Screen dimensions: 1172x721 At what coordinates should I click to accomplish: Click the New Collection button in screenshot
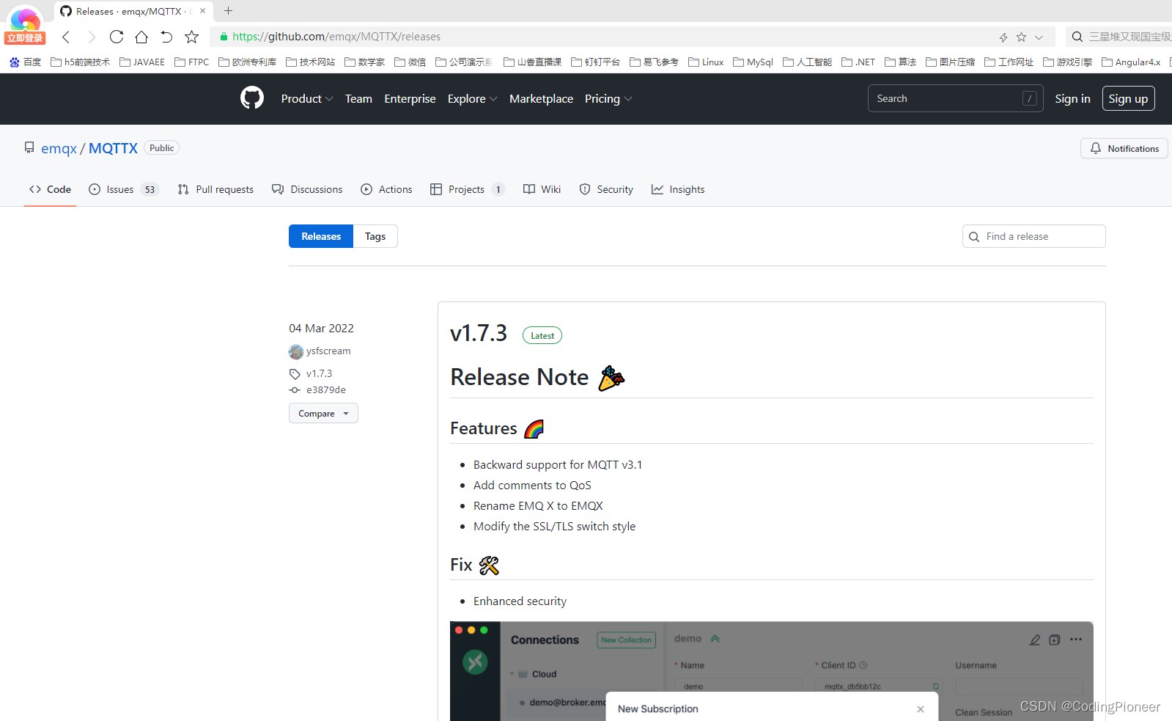click(x=626, y=640)
